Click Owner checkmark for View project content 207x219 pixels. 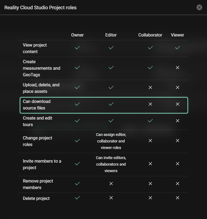pyautogui.click(x=77, y=48)
